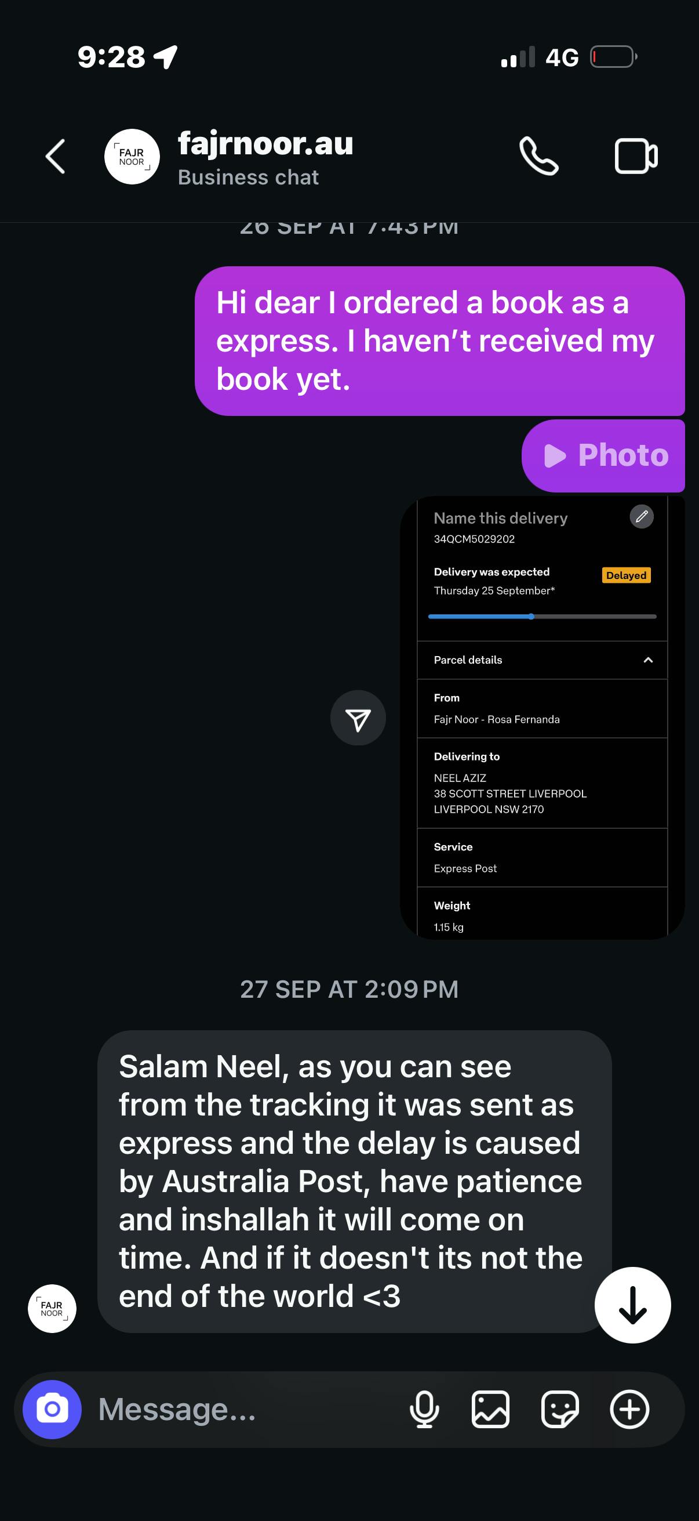Tap the Message text input field

tap(247, 1410)
